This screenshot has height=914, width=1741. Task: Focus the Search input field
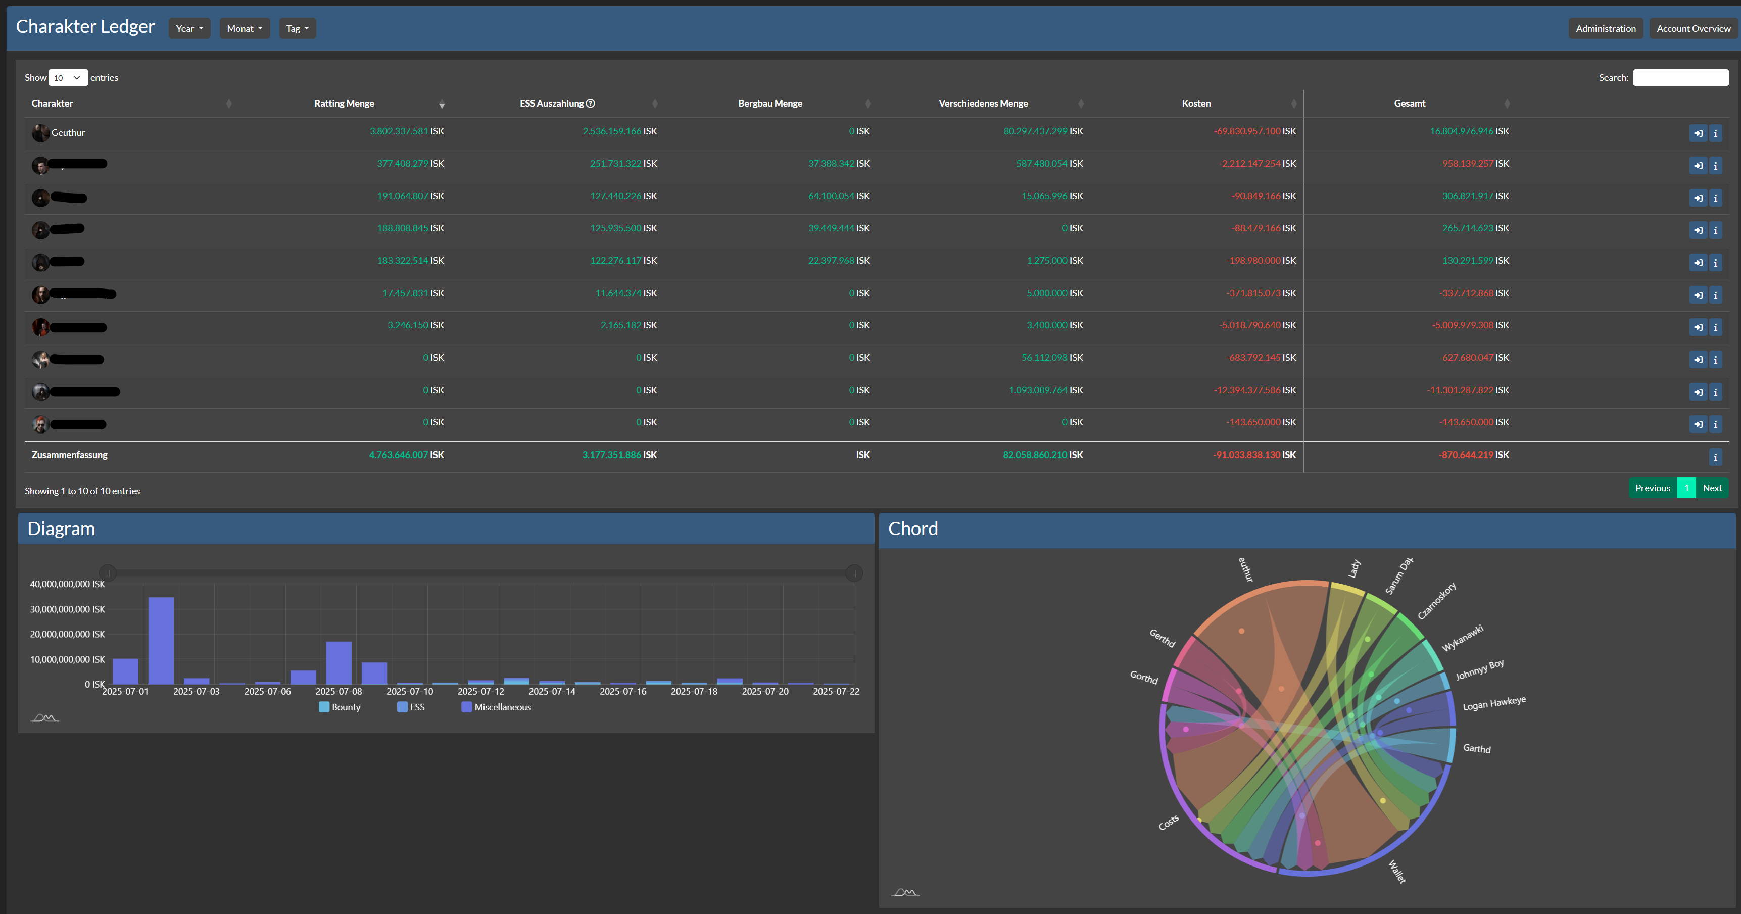[1680, 78]
